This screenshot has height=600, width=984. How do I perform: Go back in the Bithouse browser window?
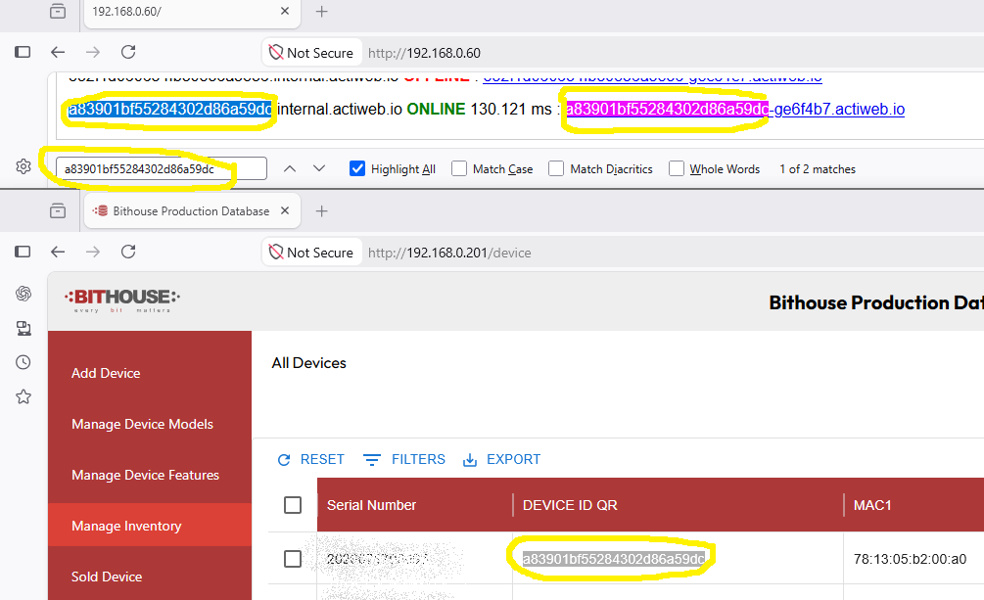click(x=58, y=252)
